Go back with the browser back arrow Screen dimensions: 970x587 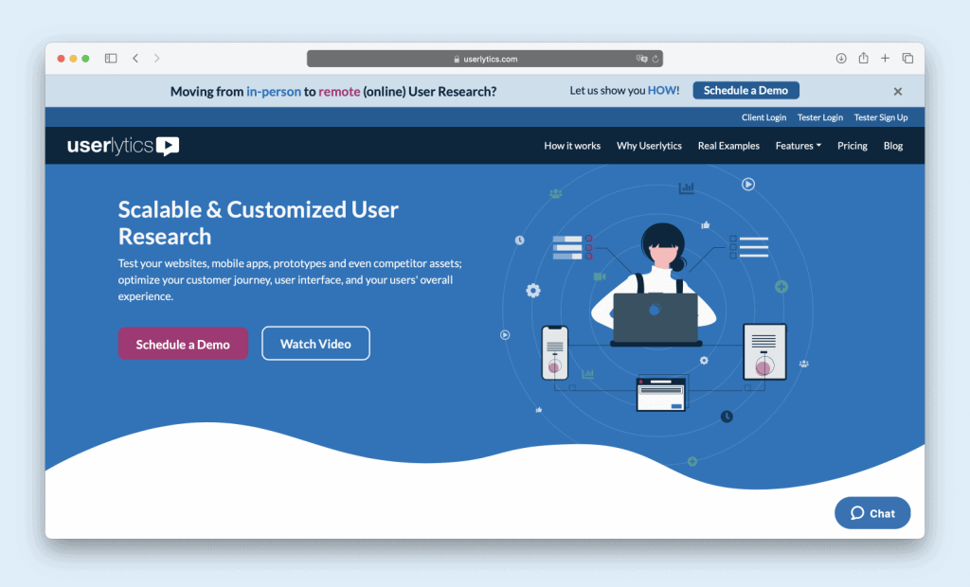135,58
